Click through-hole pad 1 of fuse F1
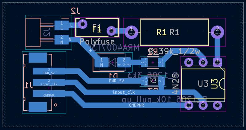The height and width of the screenshot is (130, 246). (x=83, y=24)
